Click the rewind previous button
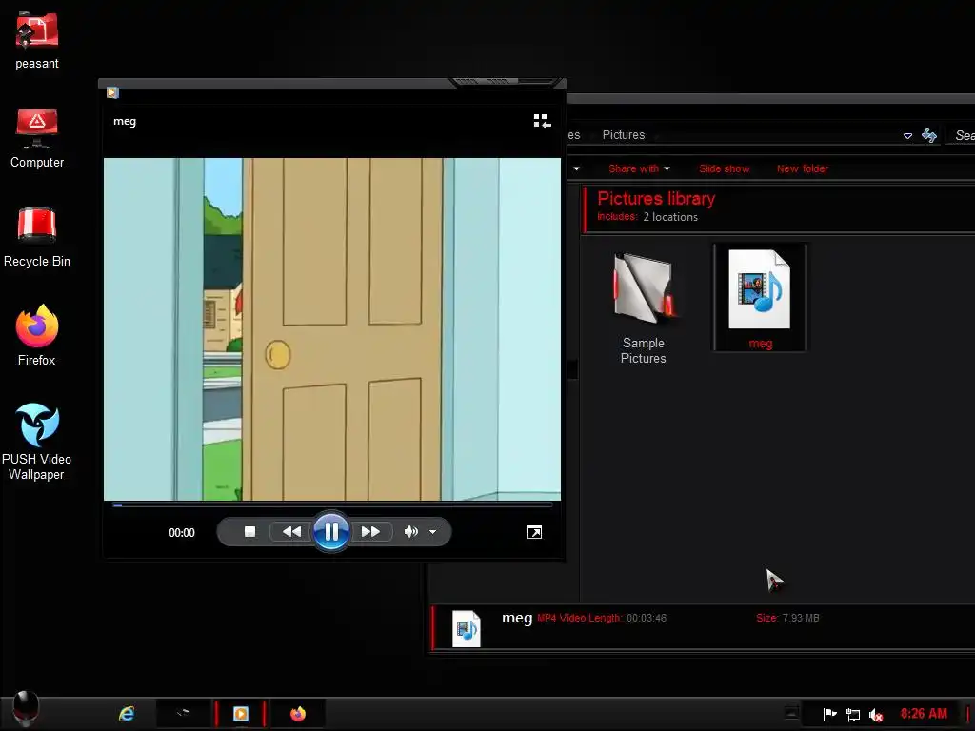Image resolution: width=975 pixels, height=731 pixels. pos(291,531)
